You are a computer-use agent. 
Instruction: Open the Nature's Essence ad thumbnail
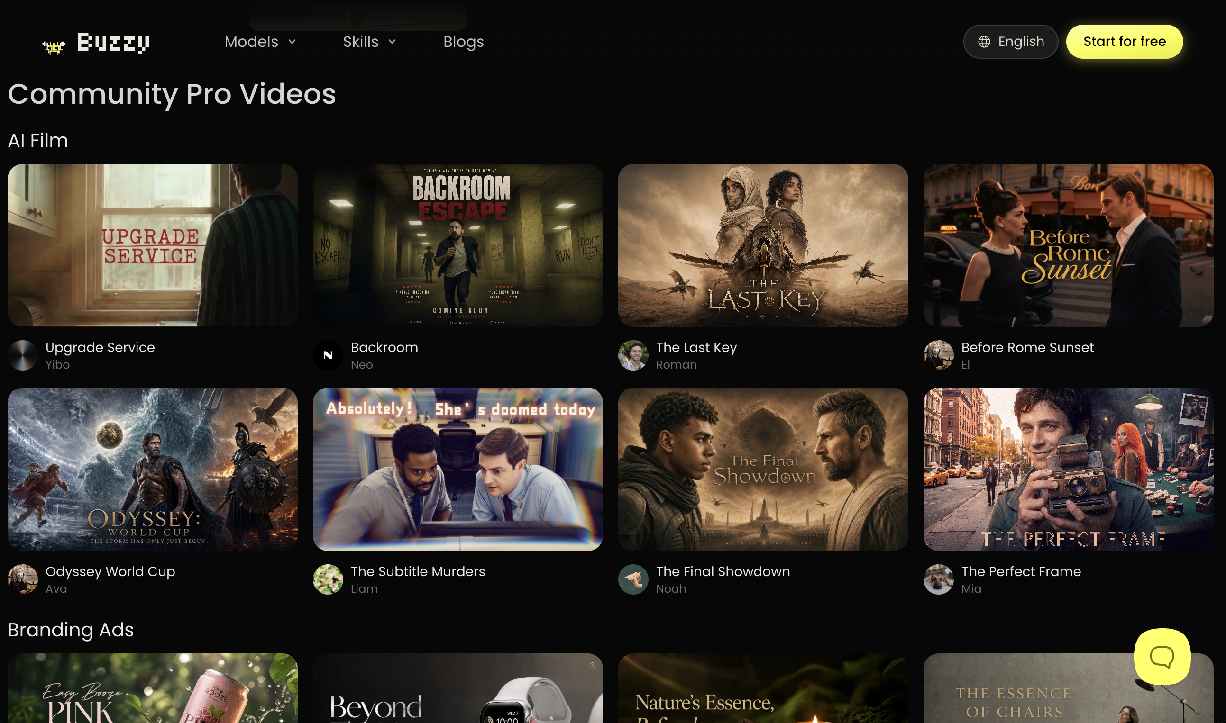coord(763,688)
